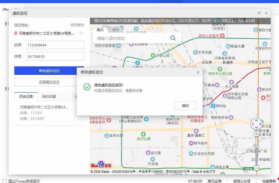Click the red location pin icon
Viewport: 279px width, 183px height.
[x=16, y=33]
